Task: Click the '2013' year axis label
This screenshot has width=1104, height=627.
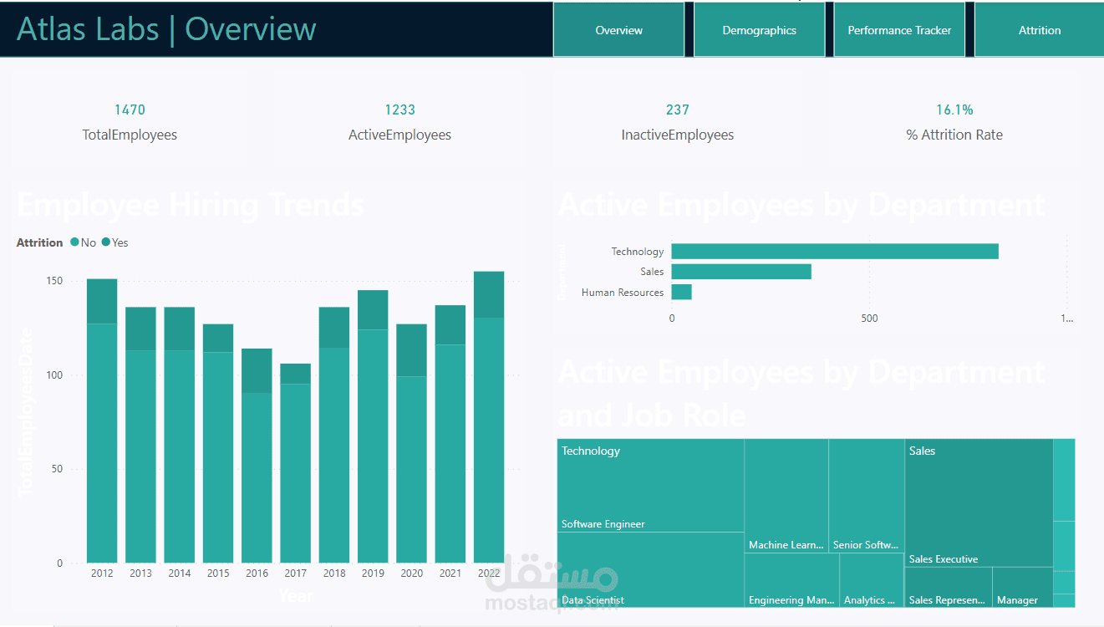Action: tap(140, 573)
